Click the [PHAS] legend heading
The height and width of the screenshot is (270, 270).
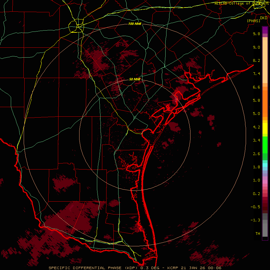pyautogui.click(x=253, y=21)
